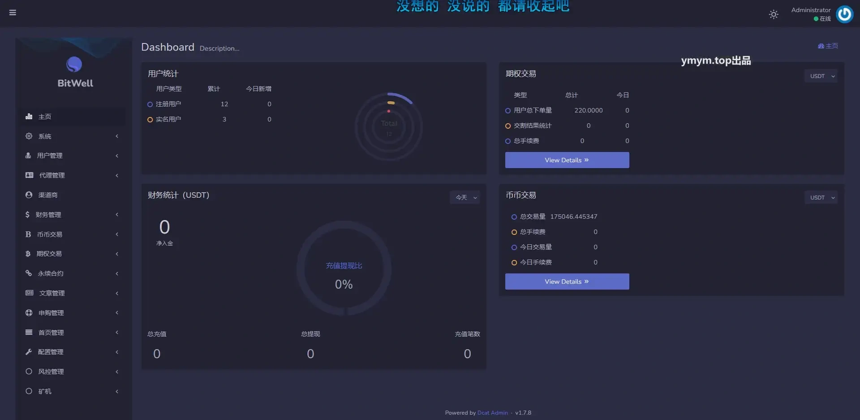
Task: Open the 币币交易 USDT currency dropdown
Action: pos(821,198)
